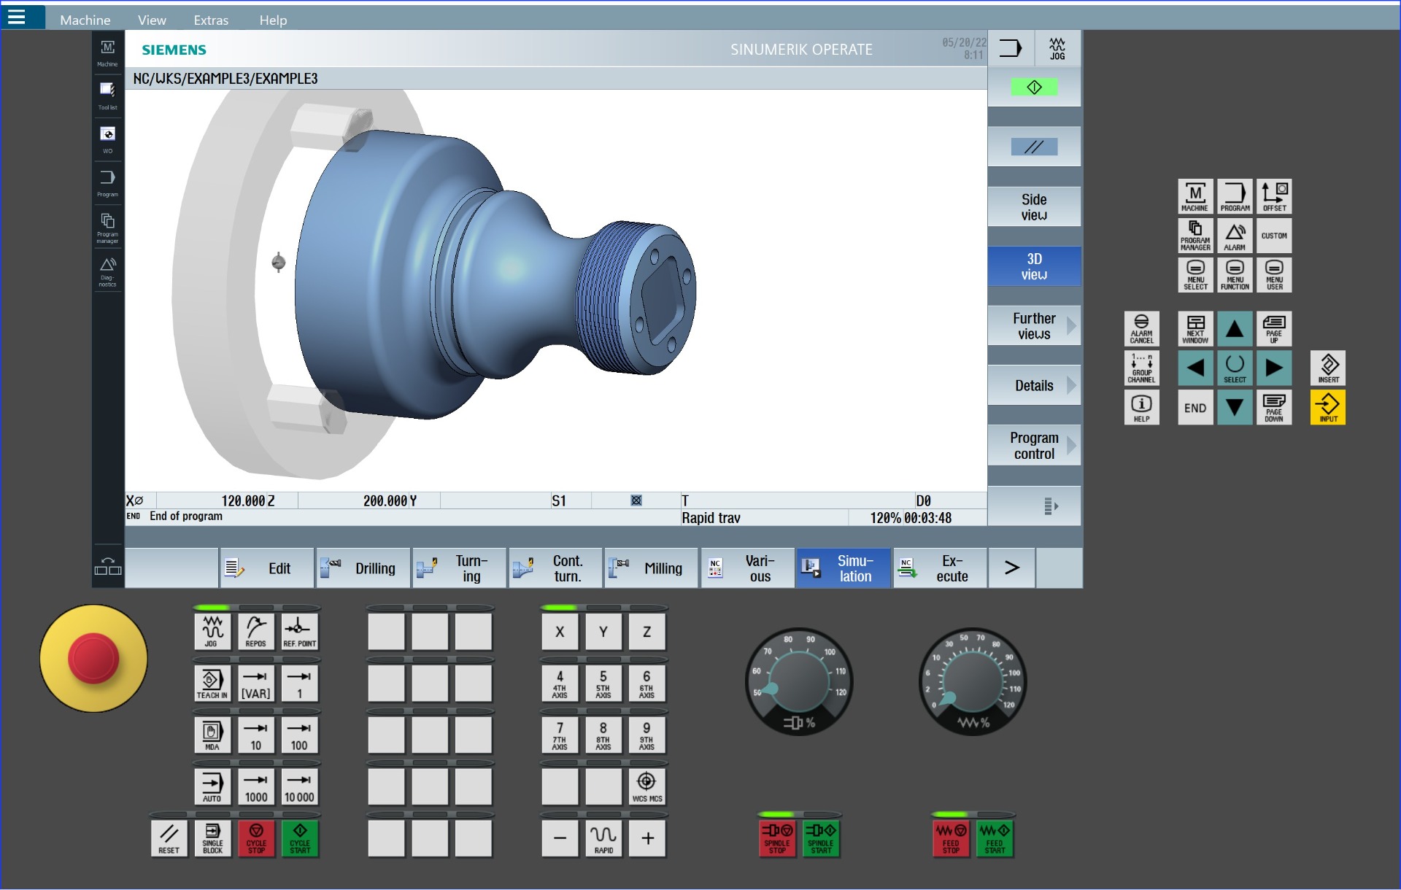
Task: Open Tool list in the left sidebar
Action: [107, 96]
